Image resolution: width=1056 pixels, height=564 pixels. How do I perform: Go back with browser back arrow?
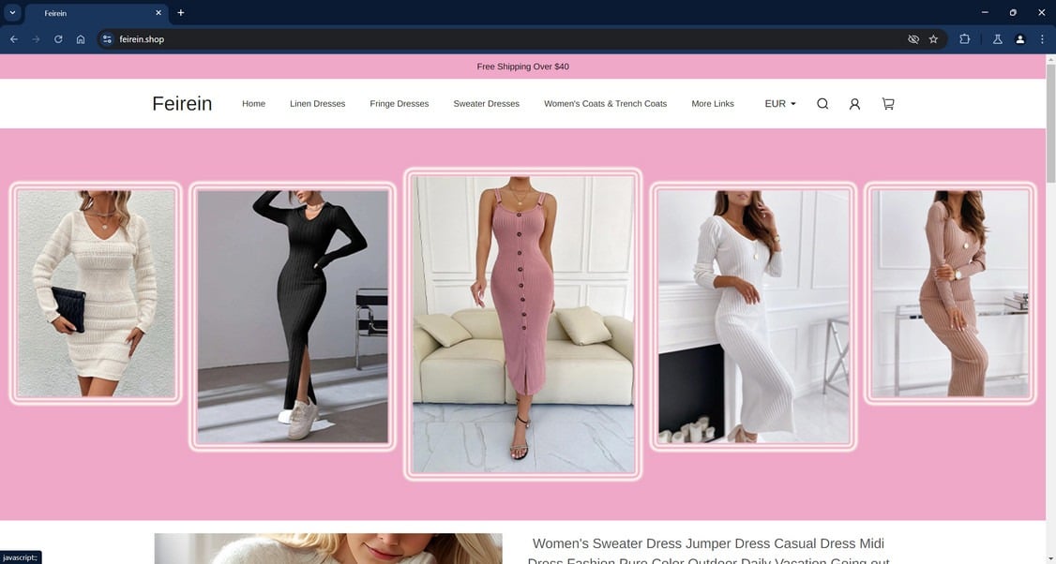(x=13, y=39)
